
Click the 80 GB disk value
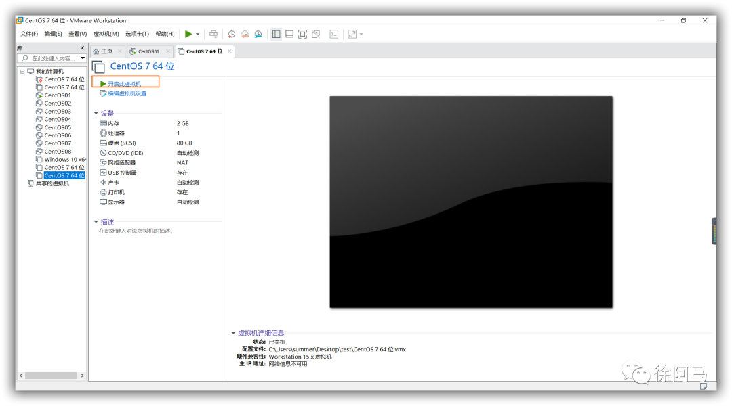click(184, 143)
